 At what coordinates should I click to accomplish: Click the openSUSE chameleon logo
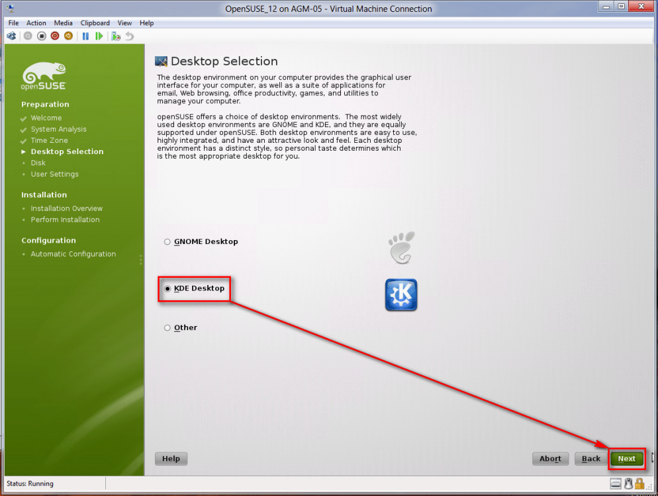[x=44, y=76]
